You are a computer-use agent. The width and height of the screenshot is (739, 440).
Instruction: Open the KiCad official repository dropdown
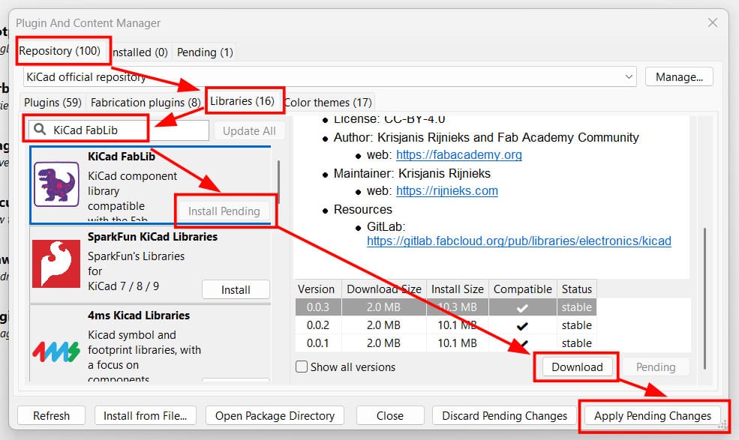tap(330, 76)
